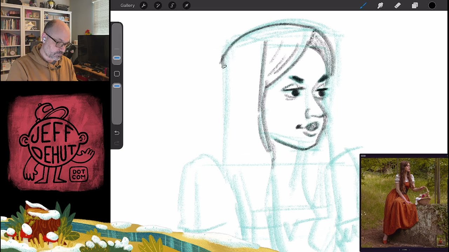The height and width of the screenshot is (252, 449).
Task: Open the Layers panel
Action: tap(415, 6)
